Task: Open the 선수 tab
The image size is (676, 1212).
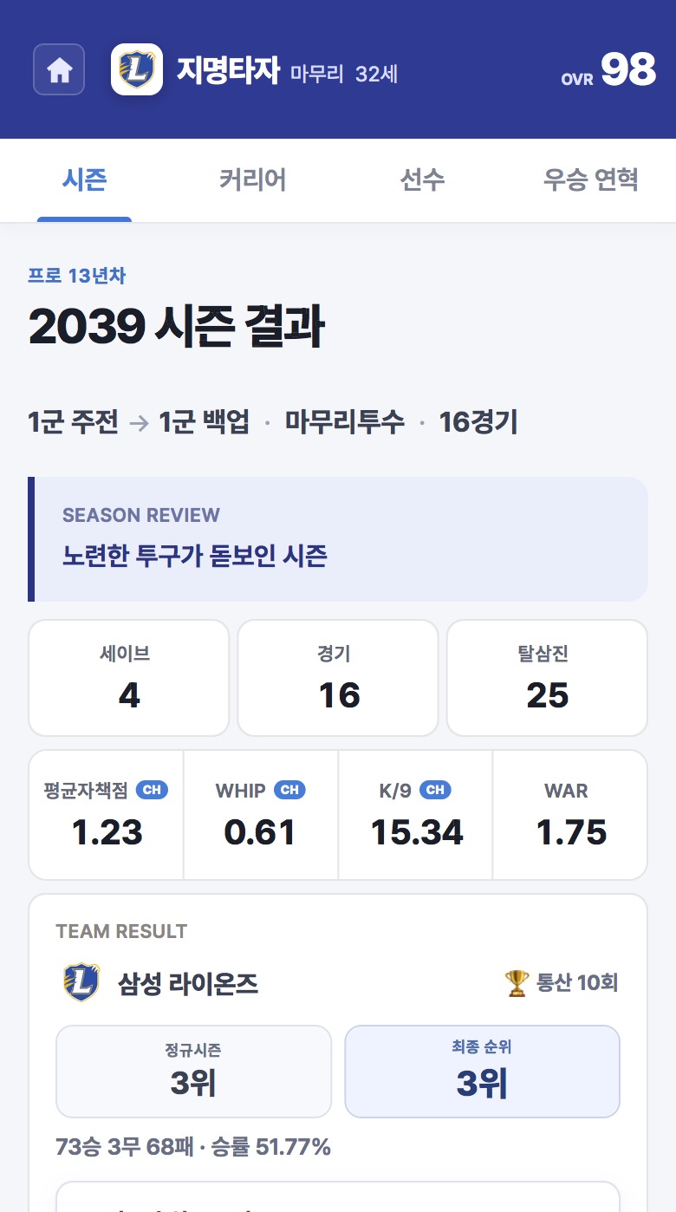Action: click(422, 179)
